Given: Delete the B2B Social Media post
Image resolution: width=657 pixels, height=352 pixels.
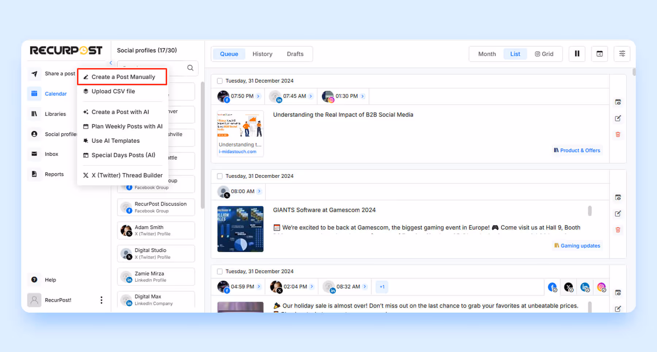Looking at the screenshot, I should [618, 134].
